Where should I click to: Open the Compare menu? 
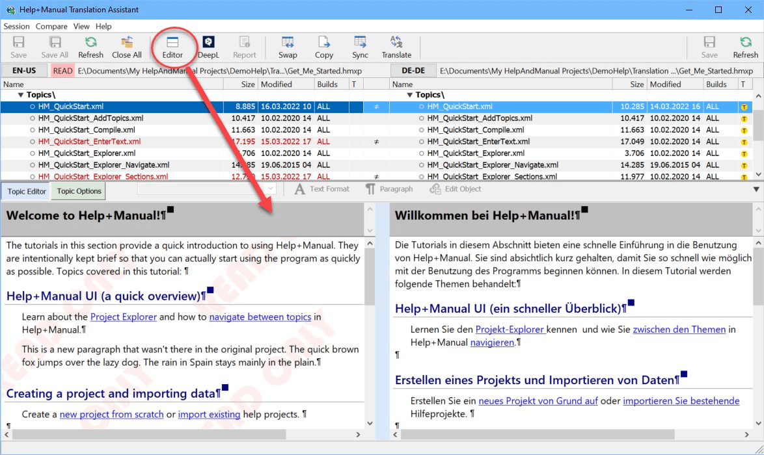[51, 26]
